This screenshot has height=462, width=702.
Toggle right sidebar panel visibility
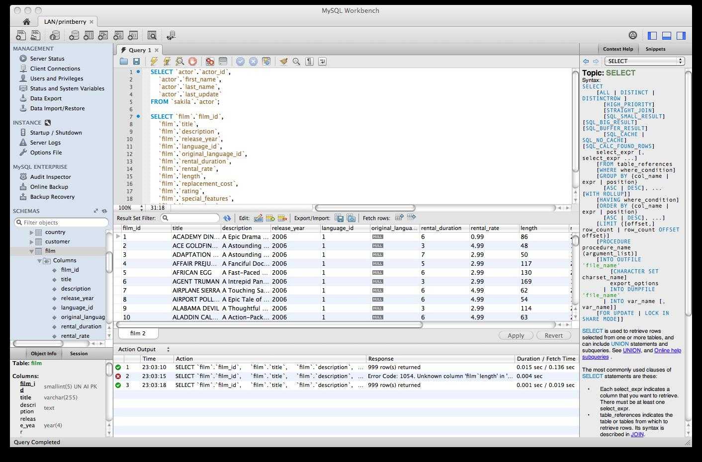pos(681,35)
